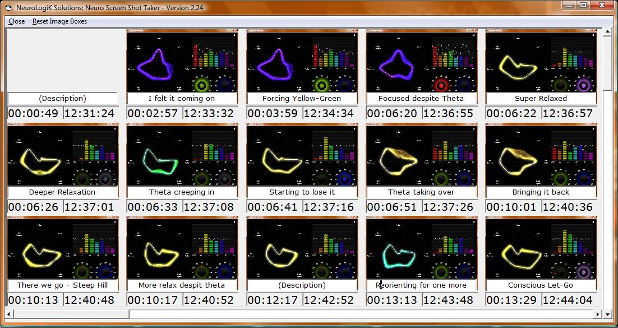Select the 'Forcing Yellow-Green' screenshot thumbnail
The width and height of the screenshot is (618, 328).
pyautogui.click(x=302, y=62)
